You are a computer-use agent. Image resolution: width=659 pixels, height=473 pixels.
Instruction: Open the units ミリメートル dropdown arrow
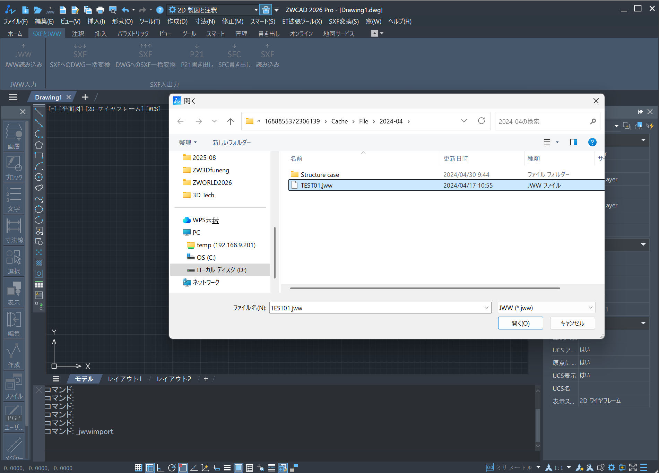[538, 467]
